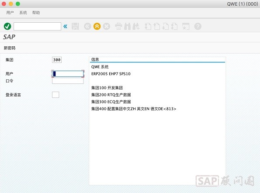Click the First Page icon
The height and width of the screenshot is (193, 260).
click(x=148, y=26)
